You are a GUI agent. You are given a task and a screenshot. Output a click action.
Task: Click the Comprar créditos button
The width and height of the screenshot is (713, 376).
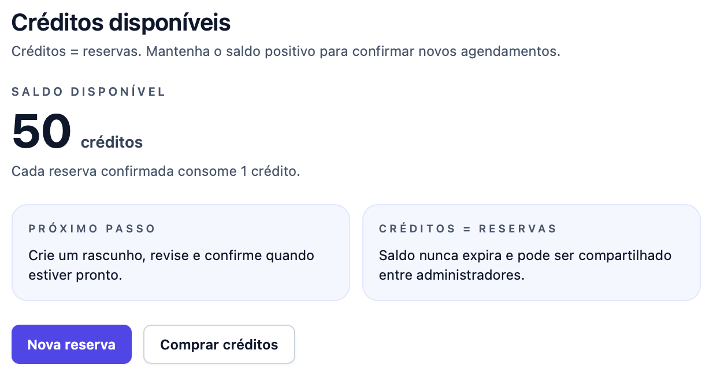219,344
